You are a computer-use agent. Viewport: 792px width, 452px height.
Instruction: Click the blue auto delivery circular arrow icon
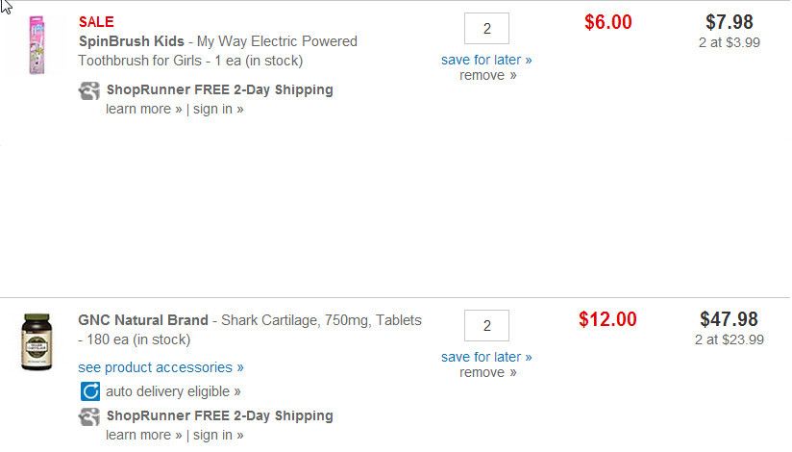[x=89, y=391]
